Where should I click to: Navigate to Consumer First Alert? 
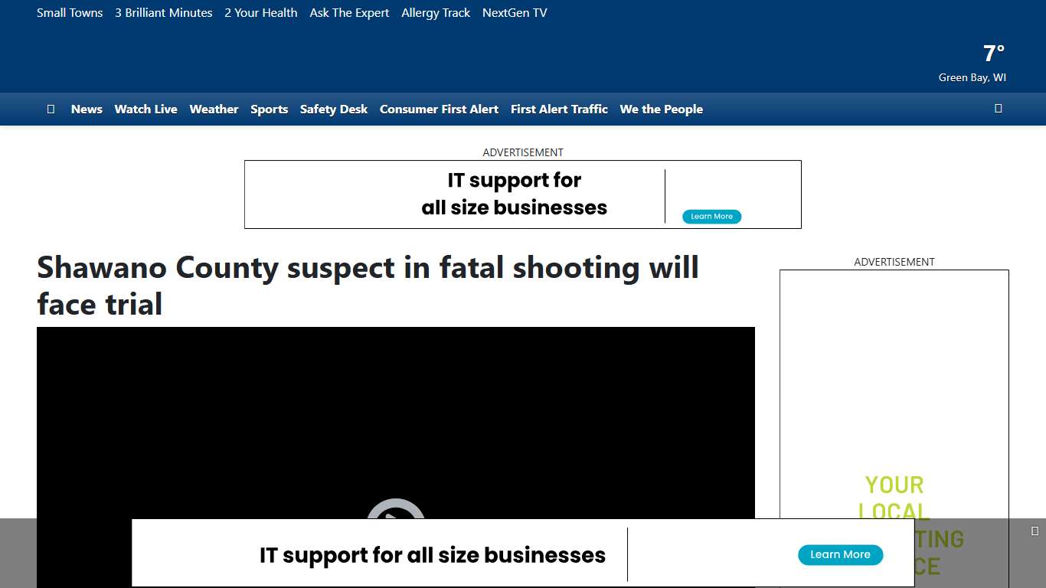[439, 109]
